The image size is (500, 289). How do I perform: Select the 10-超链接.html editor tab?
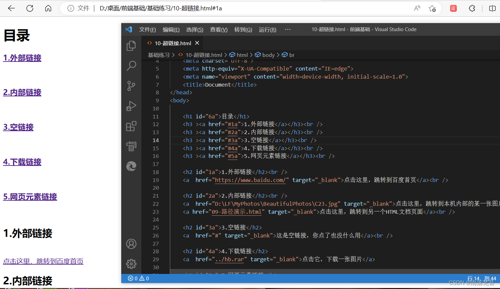pyautogui.click(x=173, y=43)
